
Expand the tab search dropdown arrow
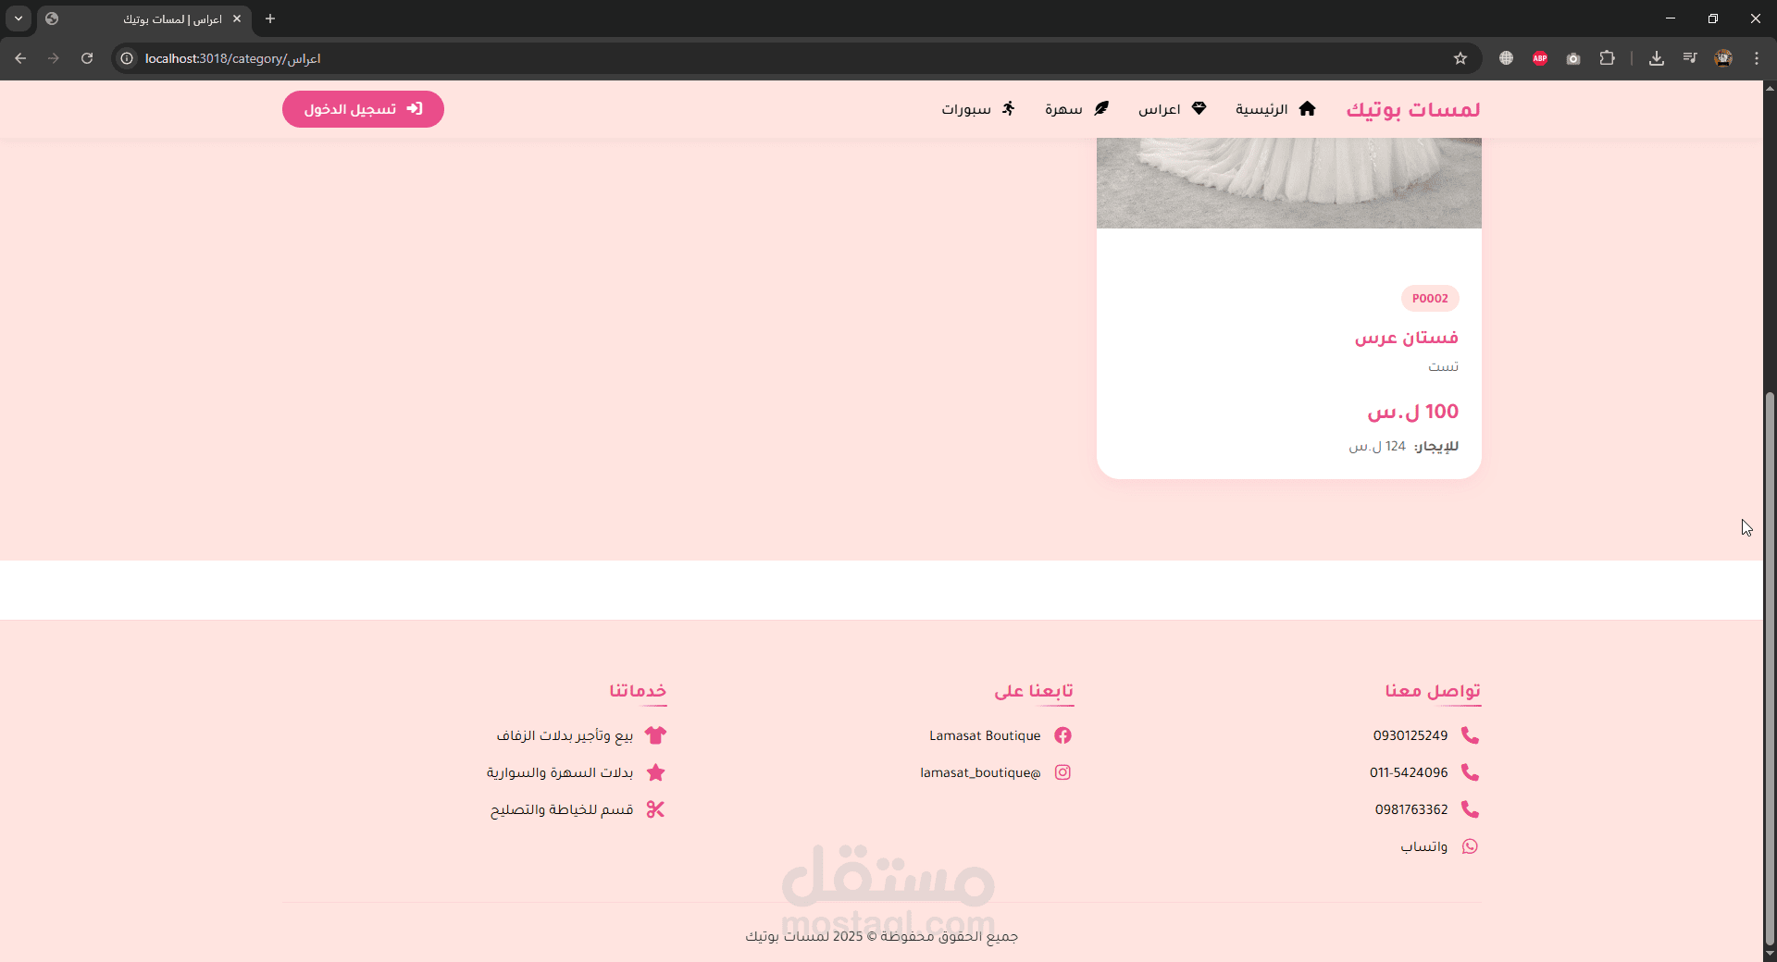(x=19, y=18)
